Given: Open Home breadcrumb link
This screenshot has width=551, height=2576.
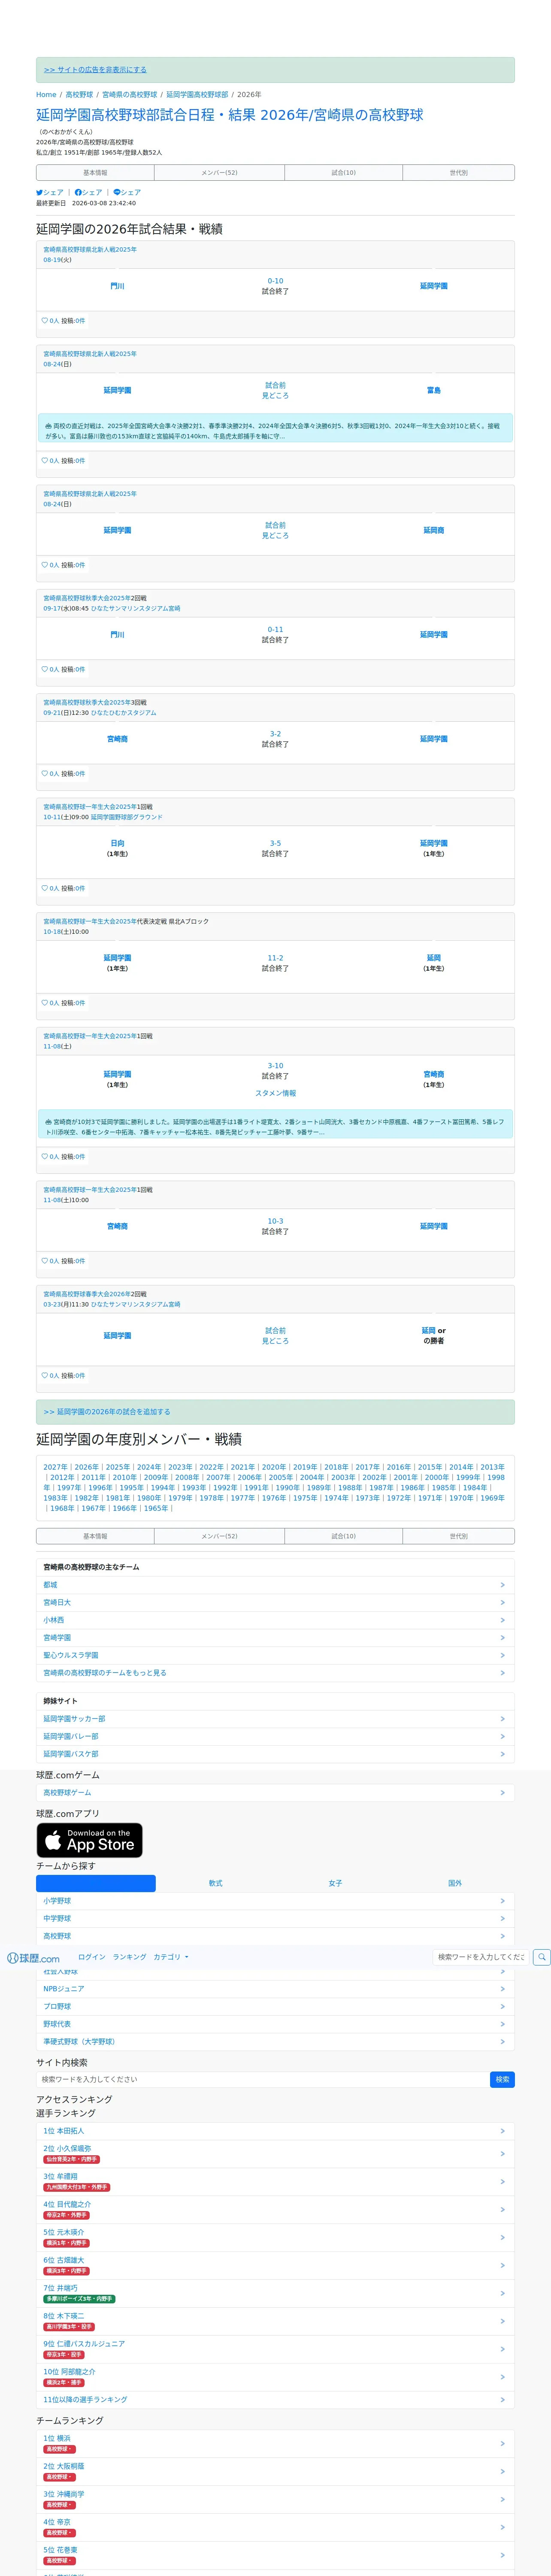Looking at the screenshot, I should point(46,95).
